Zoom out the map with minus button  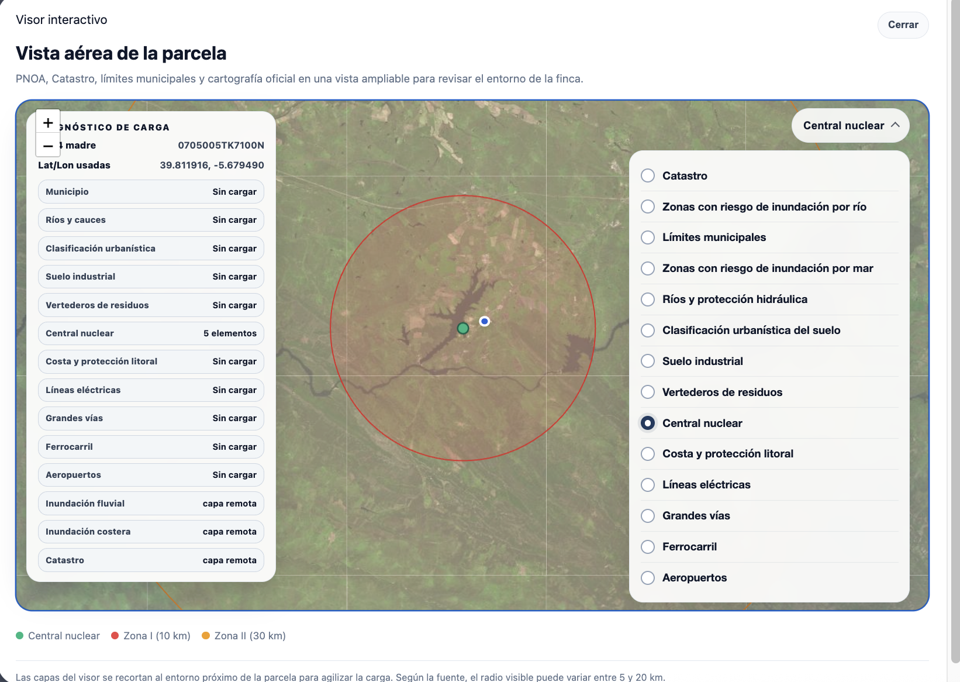pos(48,145)
